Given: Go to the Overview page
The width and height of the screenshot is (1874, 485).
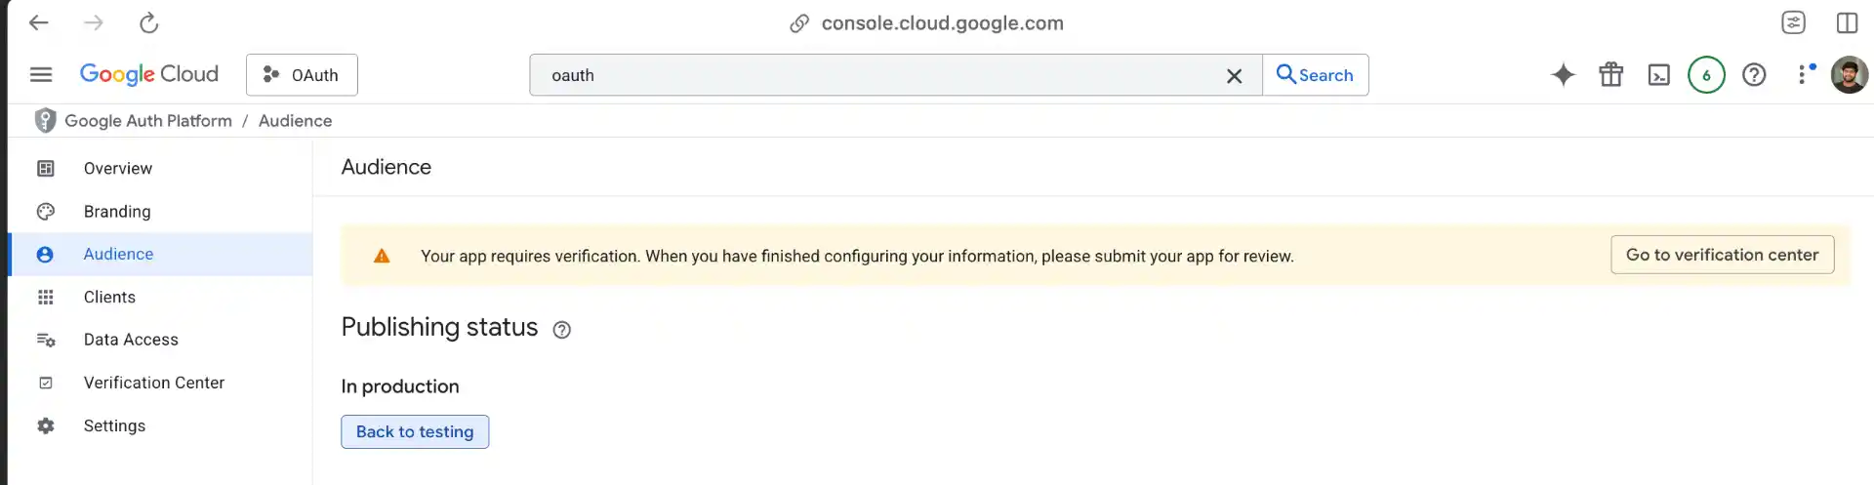Looking at the screenshot, I should tap(118, 169).
